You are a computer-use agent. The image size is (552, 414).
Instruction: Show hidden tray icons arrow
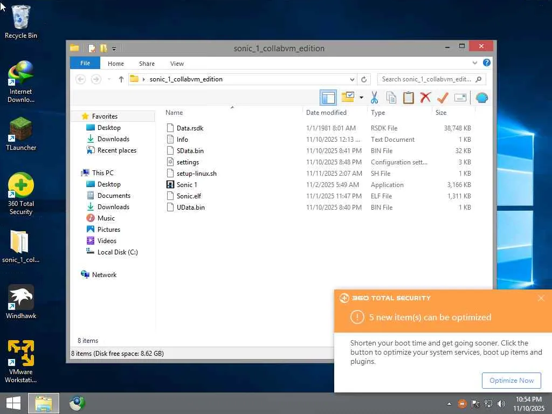449,403
